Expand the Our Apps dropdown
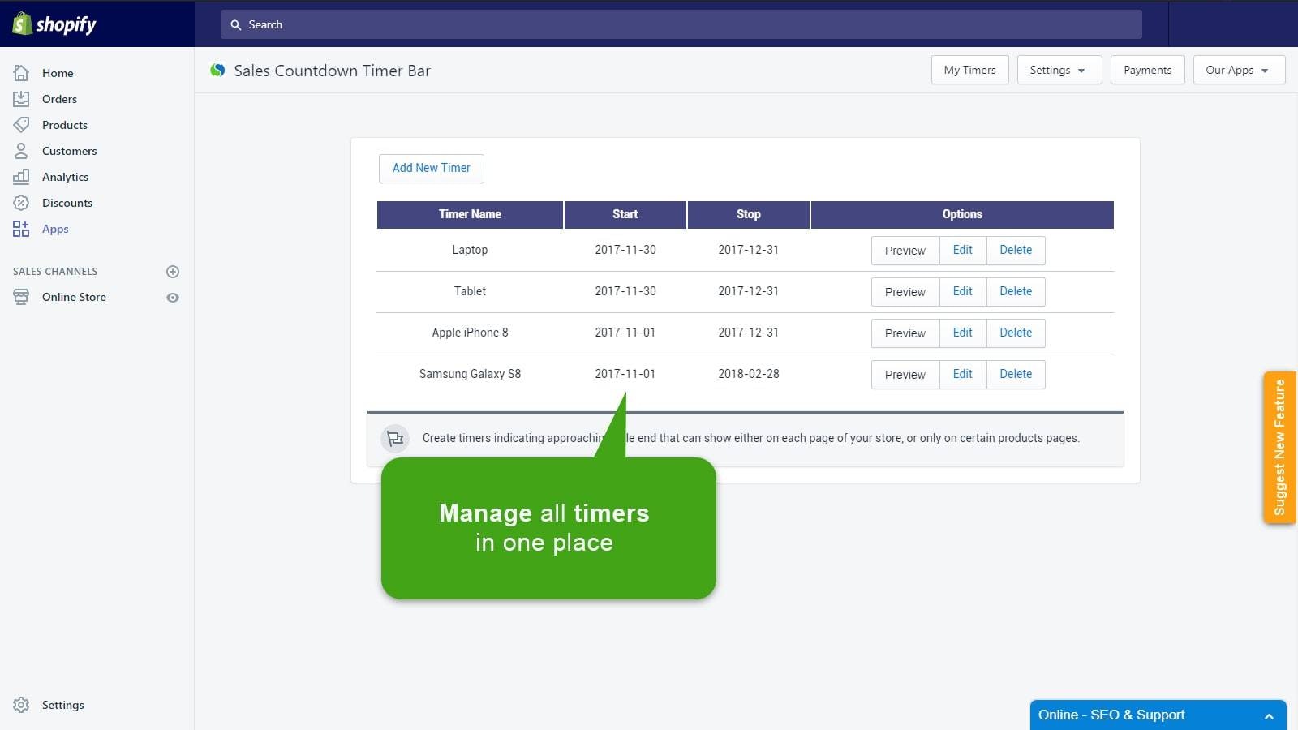Viewport: 1298px width, 730px height. [1239, 70]
